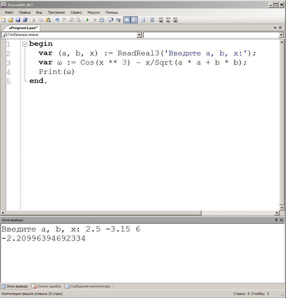The image size is (286, 298).
Task: Toggle the input panel toolbar button
Action: click(134, 20)
